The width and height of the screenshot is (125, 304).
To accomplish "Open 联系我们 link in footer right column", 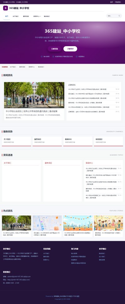I will 102,253.
